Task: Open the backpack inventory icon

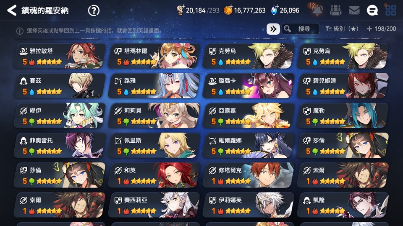Action: [x=335, y=10]
